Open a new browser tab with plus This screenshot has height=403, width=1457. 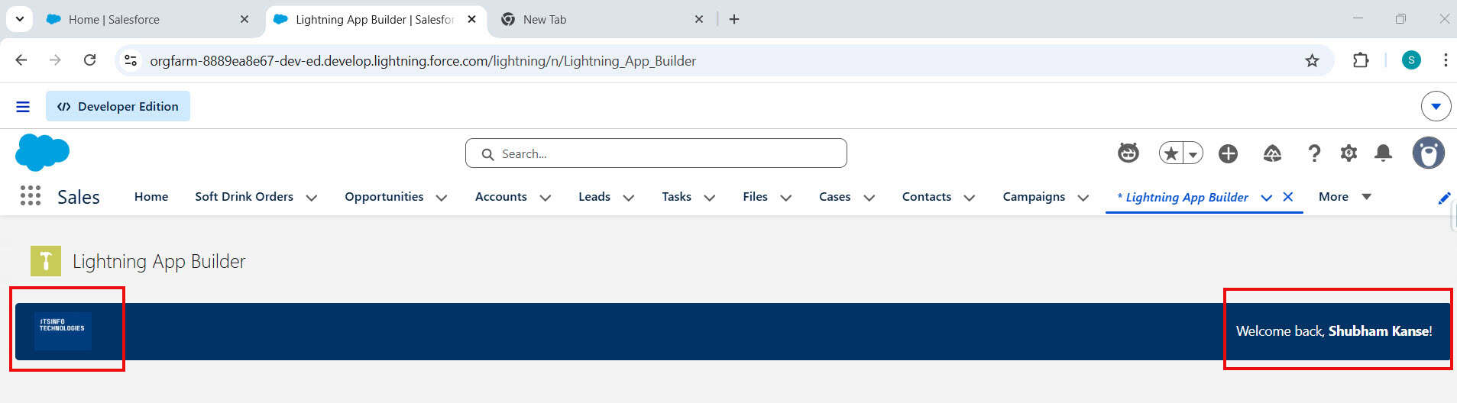(734, 19)
